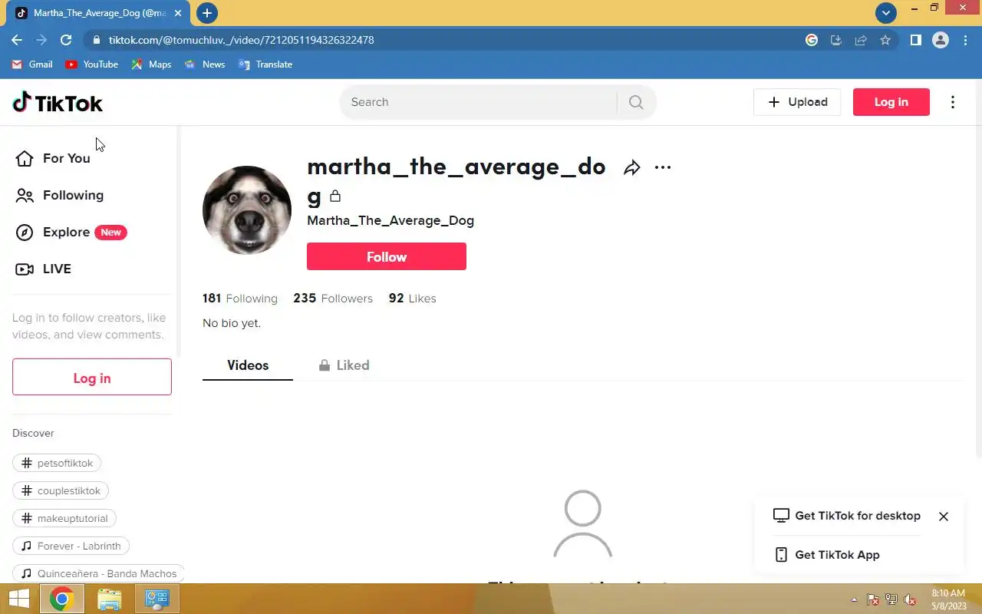The width and height of the screenshot is (982, 614).
Task: Open the Following feed
Action: click(x=60, y=195)
